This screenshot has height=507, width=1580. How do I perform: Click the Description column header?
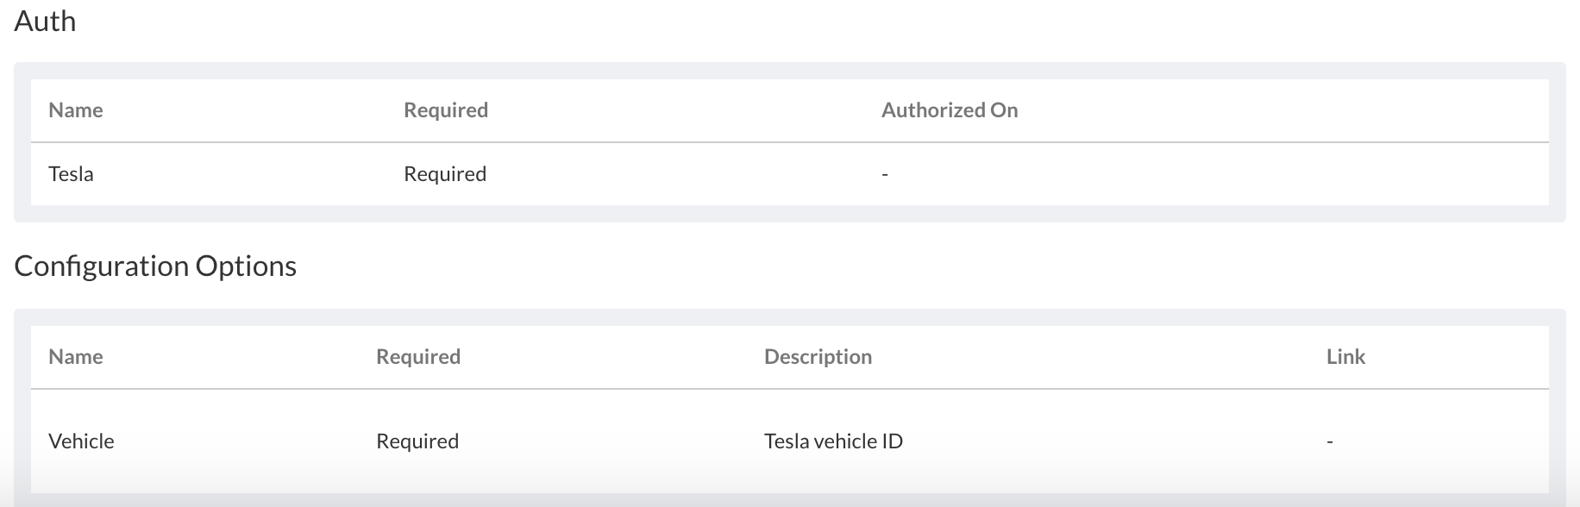pyautogui.click(x=817, y=357)
